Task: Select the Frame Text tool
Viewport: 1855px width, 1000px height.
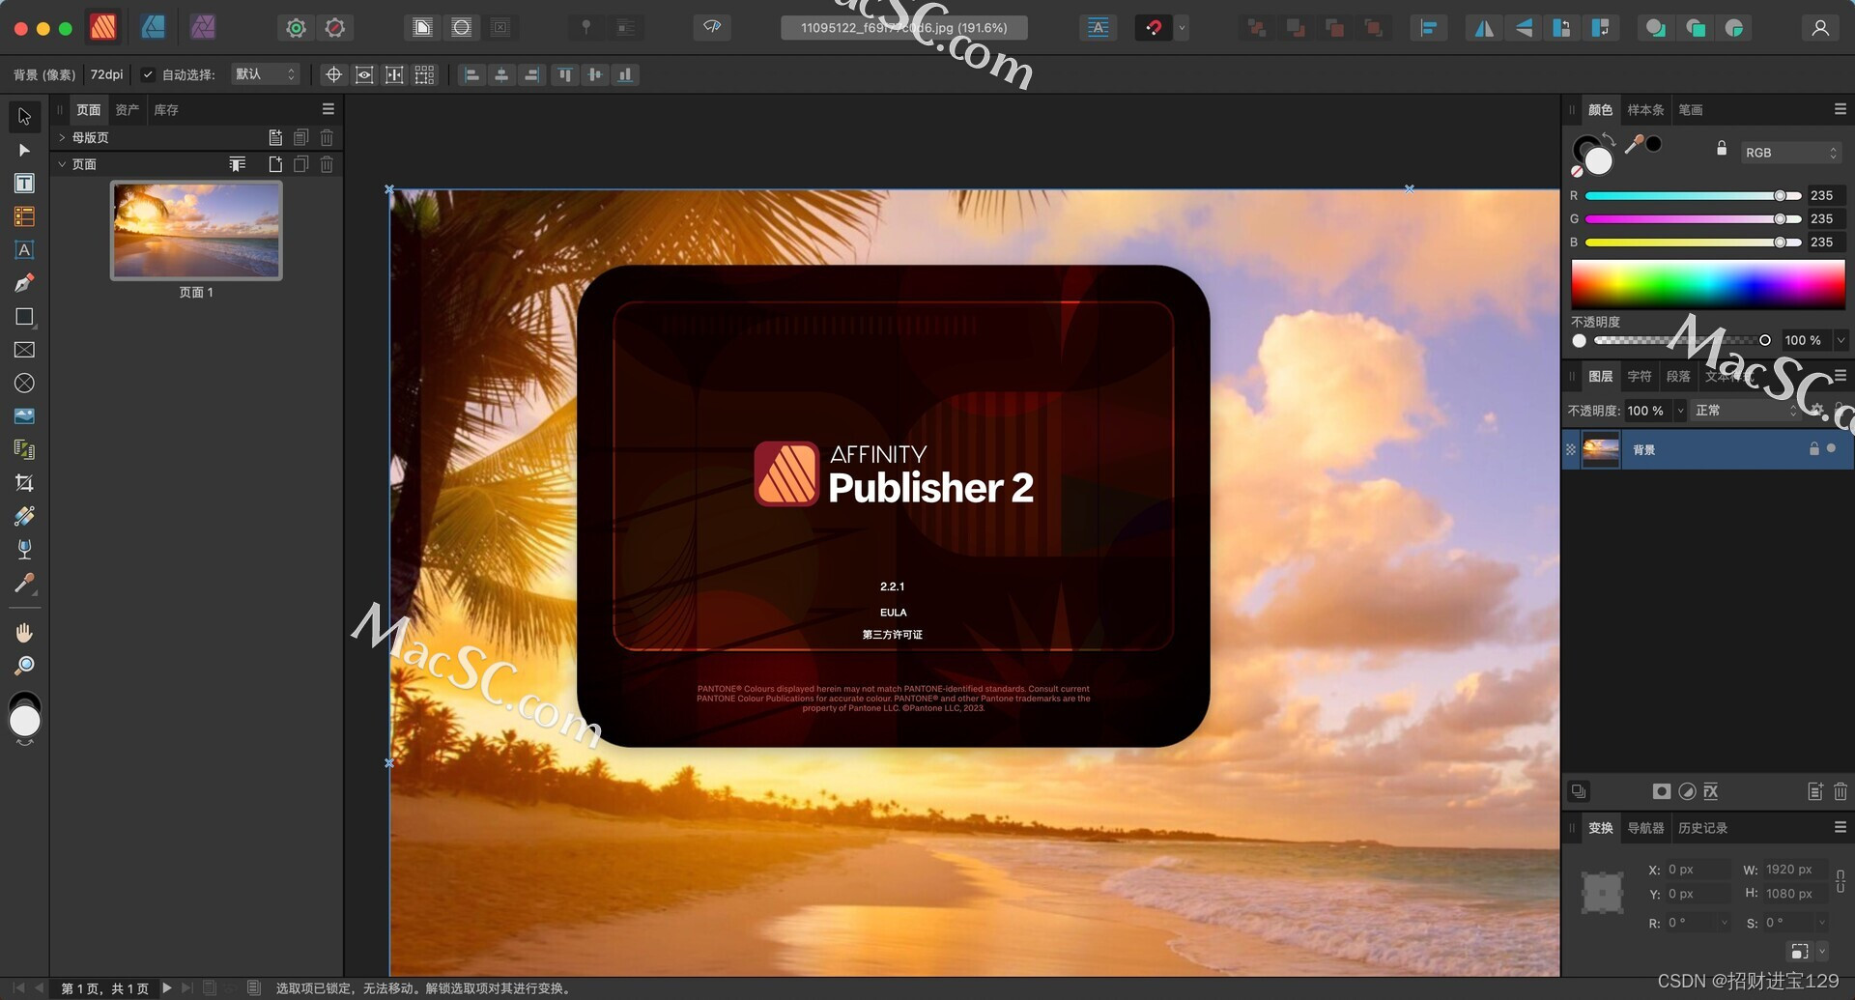Action: tap(24, 184)
